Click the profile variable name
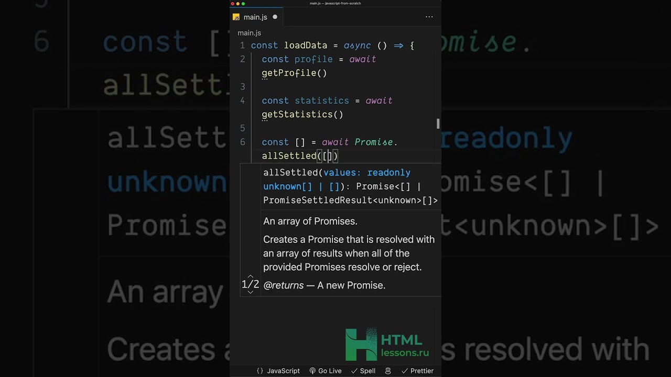This screenshot has width=671, height=377. point(313,59)
